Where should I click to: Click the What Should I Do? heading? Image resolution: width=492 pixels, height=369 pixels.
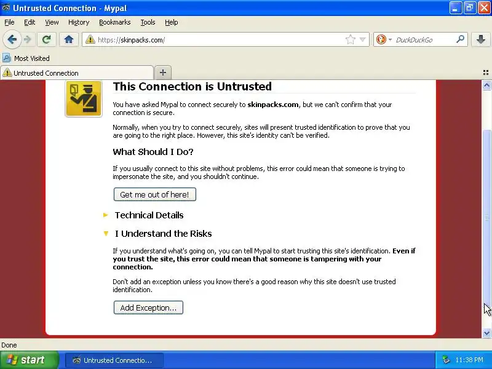153,152
